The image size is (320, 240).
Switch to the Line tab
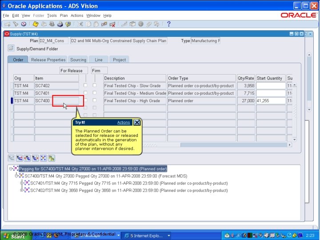point(99,60)
